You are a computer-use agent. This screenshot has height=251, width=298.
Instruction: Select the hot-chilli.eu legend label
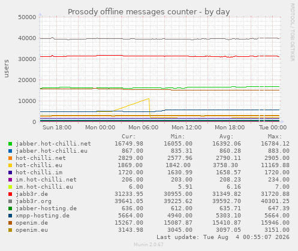click(39, 165)
